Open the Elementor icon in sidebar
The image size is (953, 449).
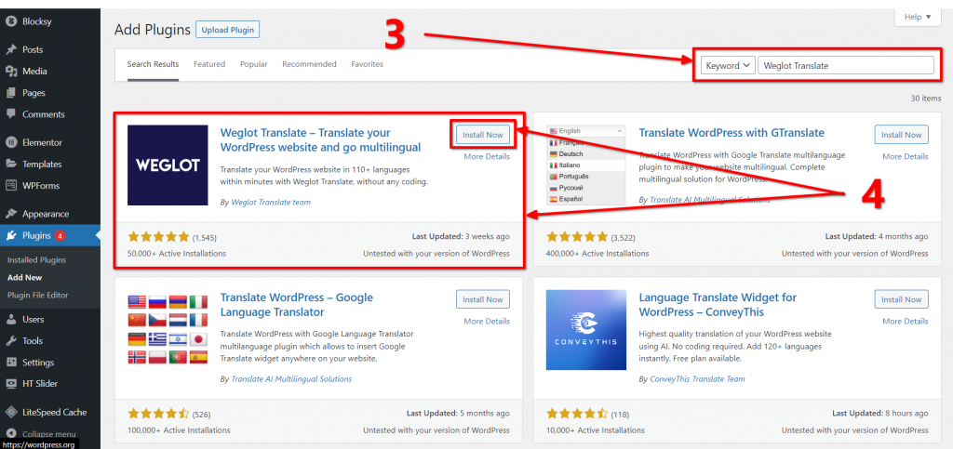tap(10, 142)
